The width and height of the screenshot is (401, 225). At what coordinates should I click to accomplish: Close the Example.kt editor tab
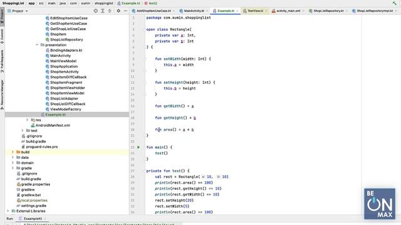[237, 11]
